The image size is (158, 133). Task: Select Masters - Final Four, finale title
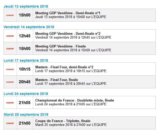[57, 80]
